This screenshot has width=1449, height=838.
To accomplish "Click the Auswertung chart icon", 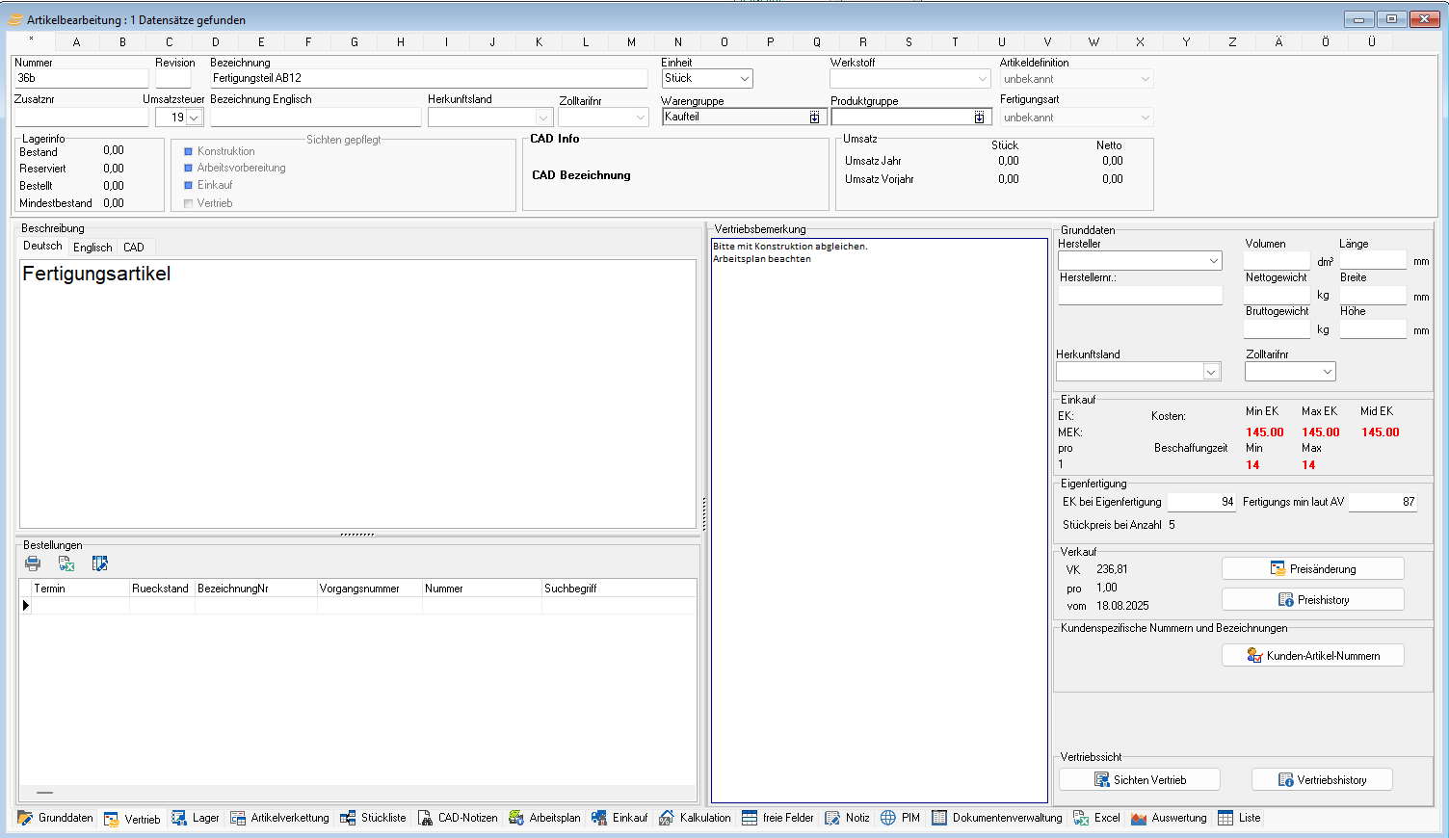I will coord(1139,818).
